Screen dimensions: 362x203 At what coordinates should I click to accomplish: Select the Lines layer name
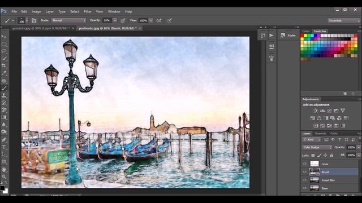[325, 164]
